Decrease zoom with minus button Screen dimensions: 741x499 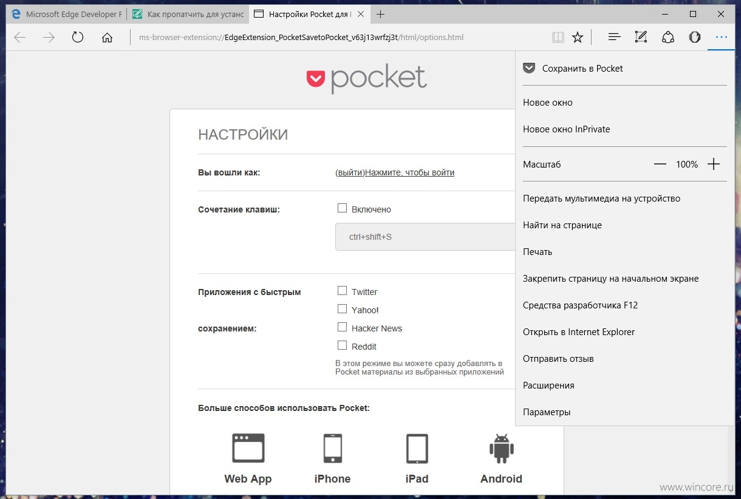click(660, 164)
